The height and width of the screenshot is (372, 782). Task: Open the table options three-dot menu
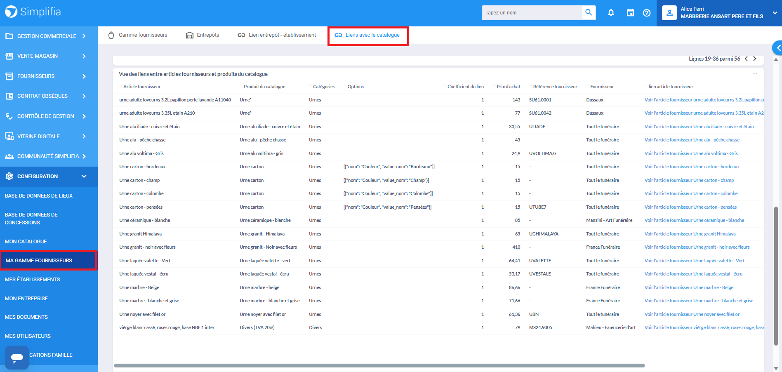tap(755, 74)
